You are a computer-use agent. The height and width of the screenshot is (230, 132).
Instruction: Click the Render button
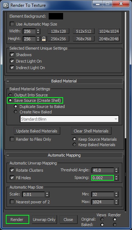coord(17,220)
